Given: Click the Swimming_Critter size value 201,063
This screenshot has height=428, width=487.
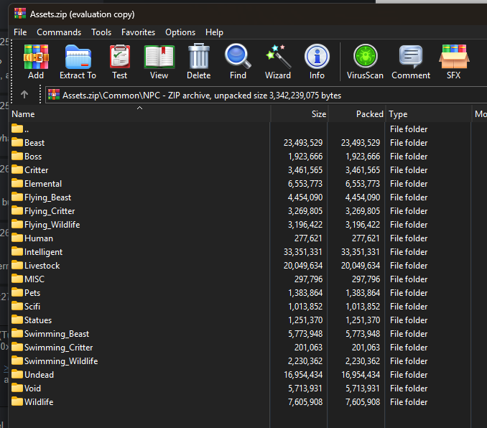Looking at the screenshot, I should click(x=308, y=348).
